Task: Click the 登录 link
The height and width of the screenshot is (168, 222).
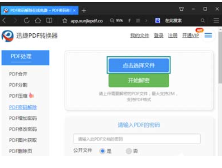Action: click(159, 36)
